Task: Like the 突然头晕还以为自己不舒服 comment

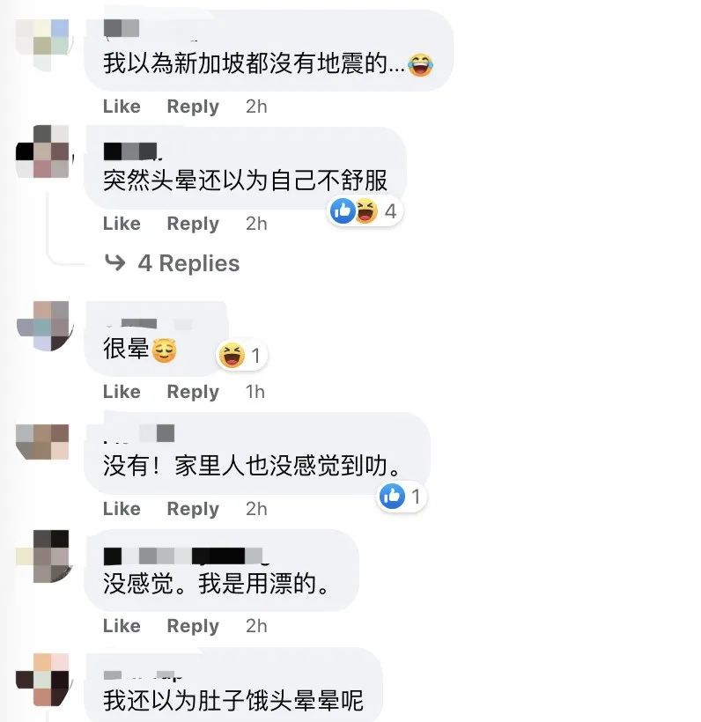Action: point(122,224)
